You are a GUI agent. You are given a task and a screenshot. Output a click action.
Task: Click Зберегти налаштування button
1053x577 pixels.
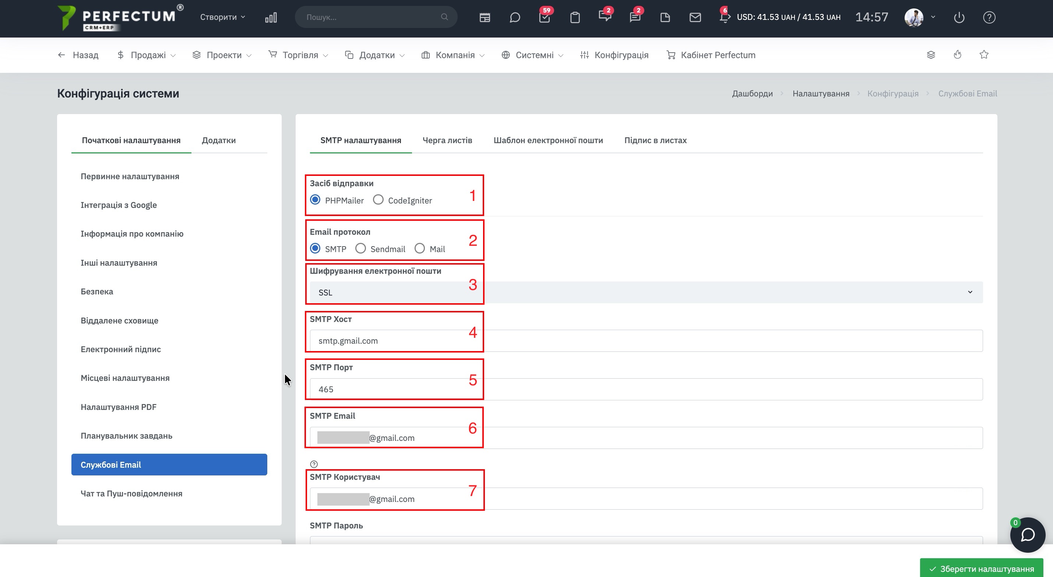tap(981, 569)
